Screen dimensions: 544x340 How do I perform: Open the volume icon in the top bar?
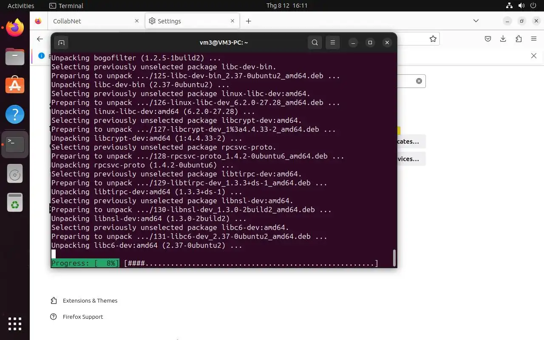click(x=521, y=6)
